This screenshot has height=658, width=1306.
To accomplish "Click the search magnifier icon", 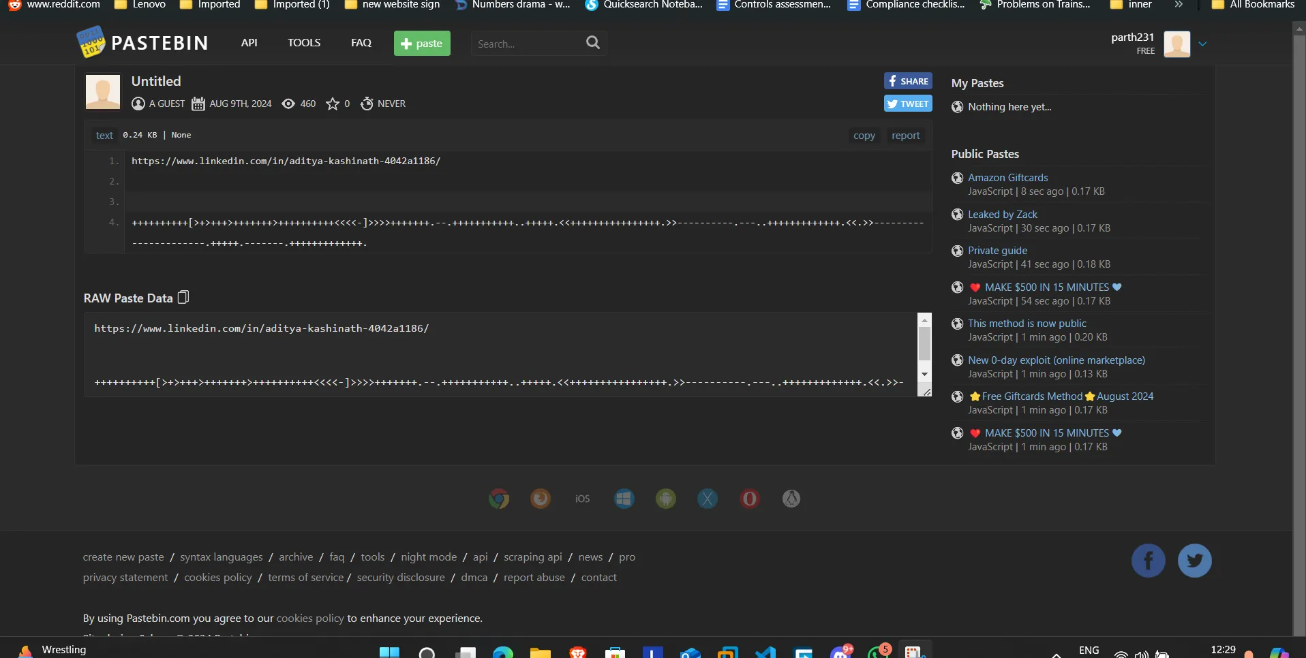I will [593, 43].
